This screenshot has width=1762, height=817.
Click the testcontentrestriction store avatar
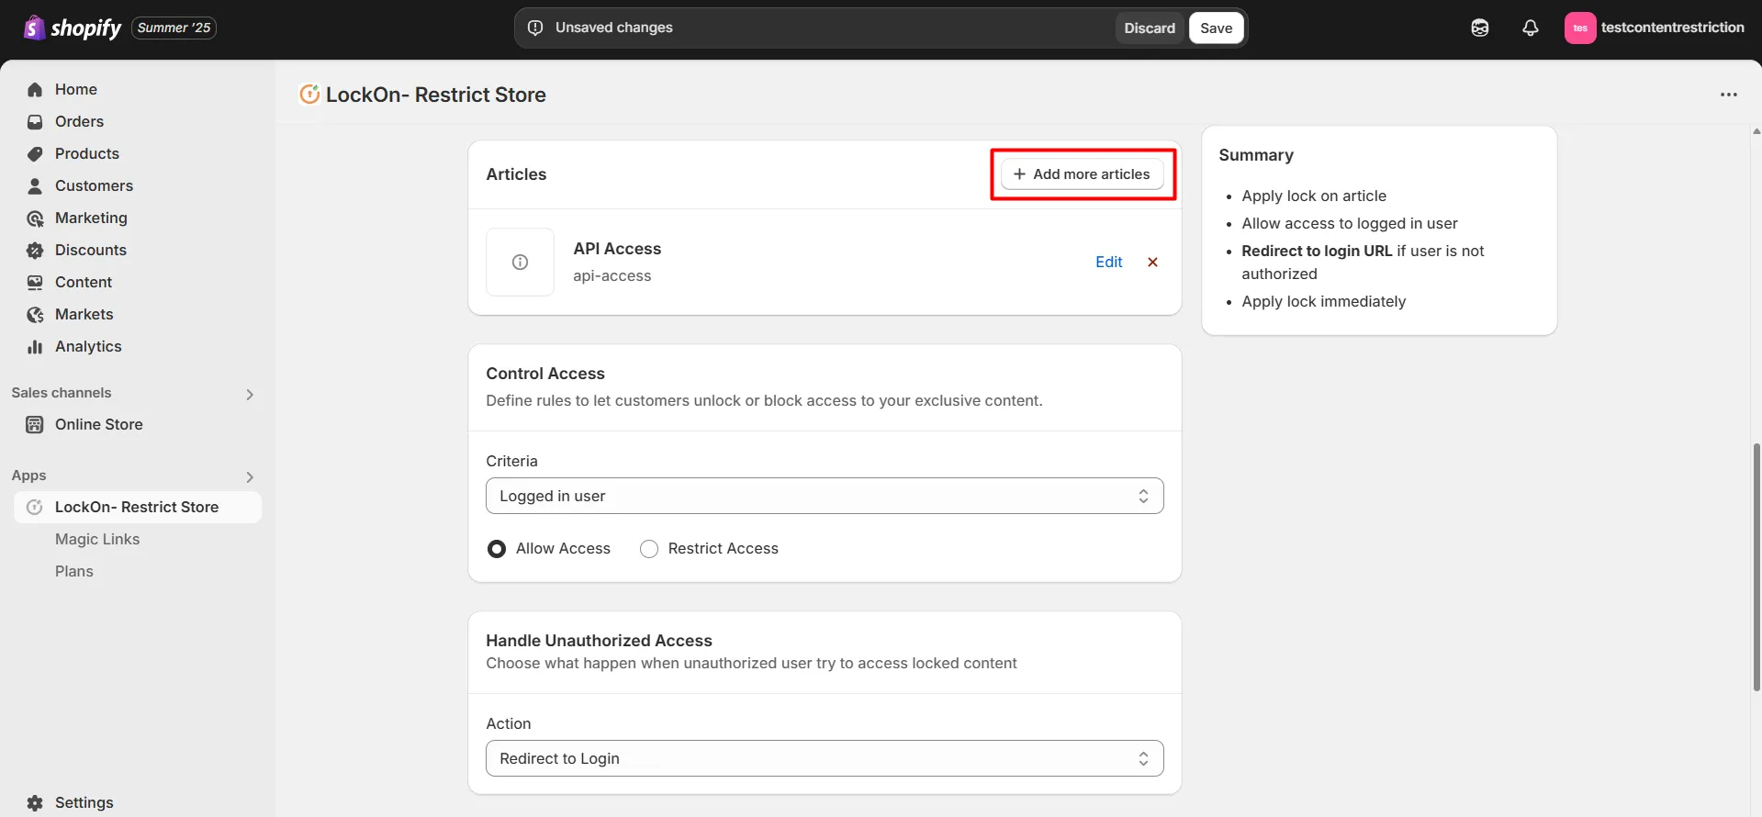click(x=1580, y=28)
